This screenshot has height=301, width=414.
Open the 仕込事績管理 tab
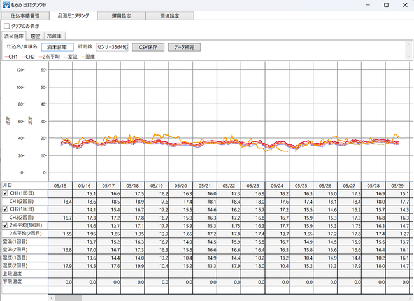click(x=25, y=15)
